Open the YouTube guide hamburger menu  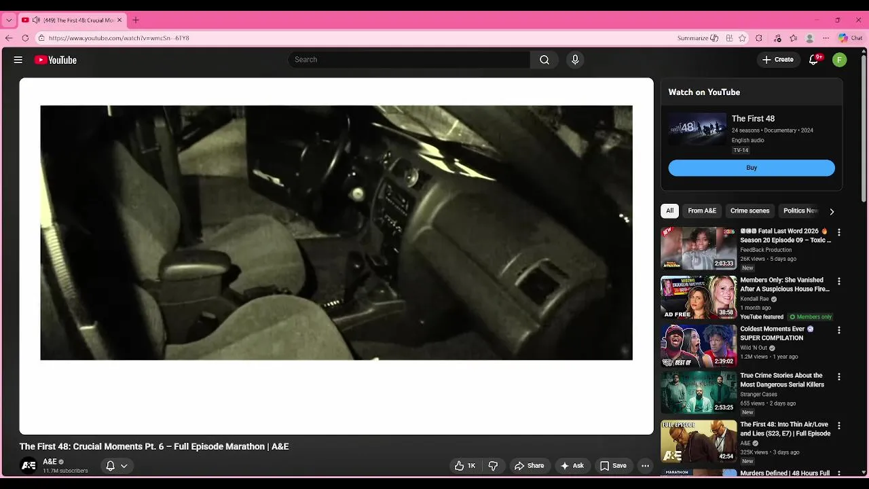point(18,60)
